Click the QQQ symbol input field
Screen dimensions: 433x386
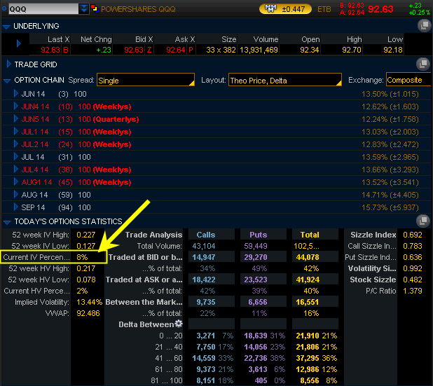(39, 9)
